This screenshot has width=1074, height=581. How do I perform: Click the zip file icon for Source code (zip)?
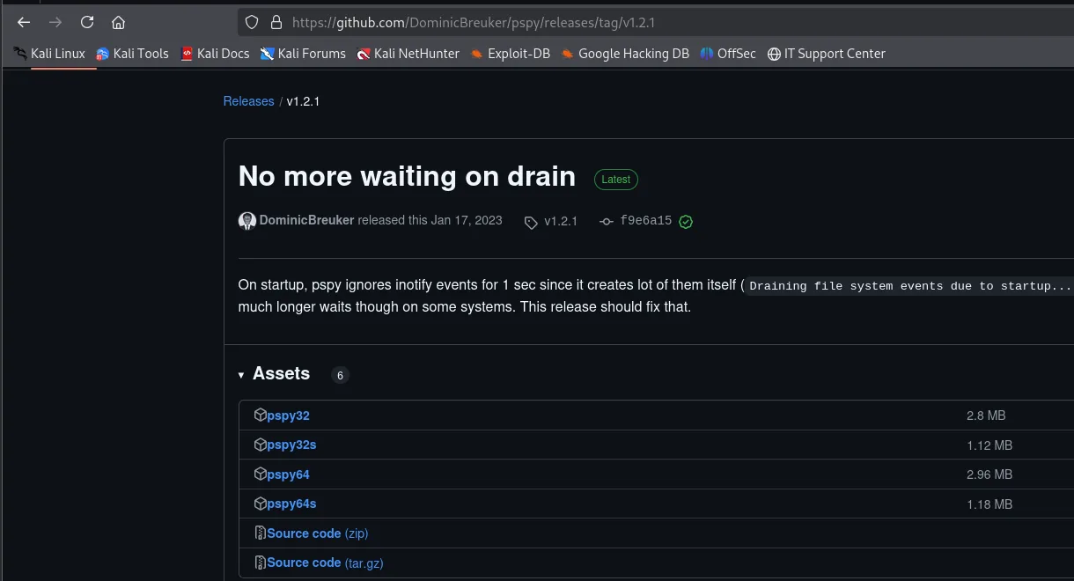click(x=260, y=533)
